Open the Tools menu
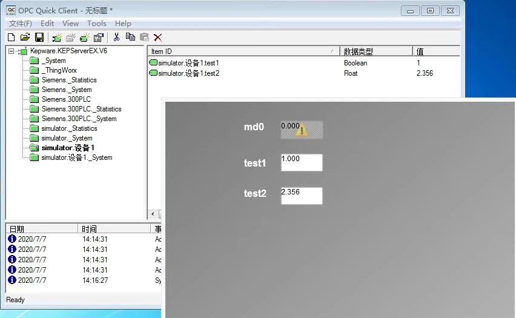Image resolution: width=516 pixels, height=318 pixels. click(97, 24)
